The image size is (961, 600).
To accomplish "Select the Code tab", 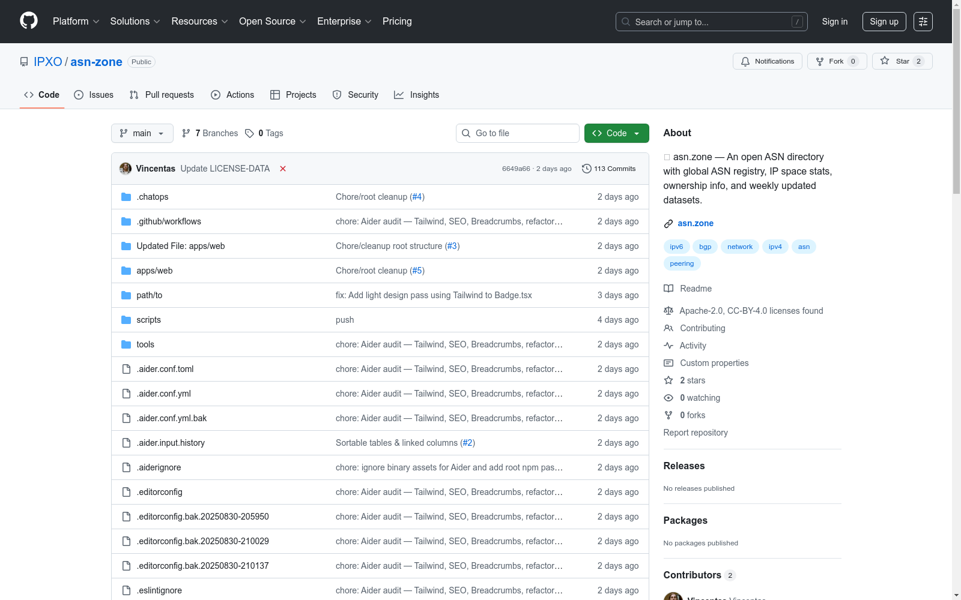I will 42,95.
